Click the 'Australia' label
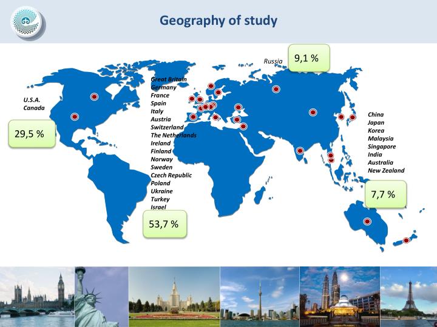The width and height of the screenshot is (437, 327). pyautogui.click(x=381, y=163)
